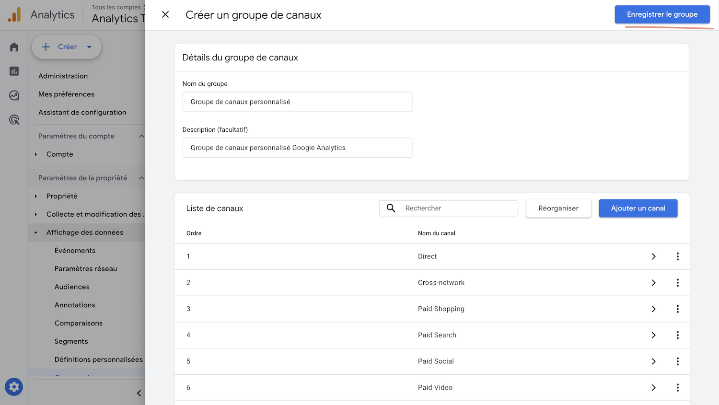719x405 pixels.
Task: Open Annotations in sidebar
Action: pyautogui.click(x=75, y=305)
